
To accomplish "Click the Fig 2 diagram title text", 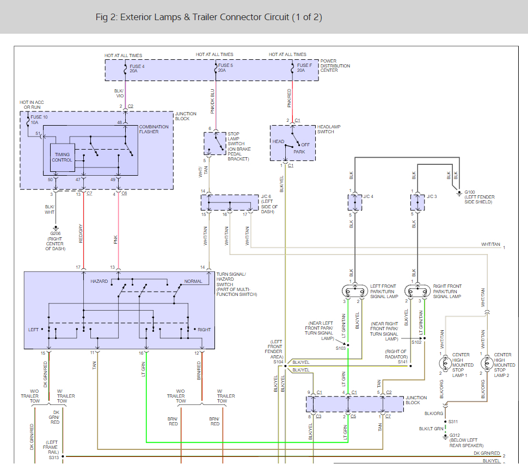I will pyautogui.click(x=208, y=17).
